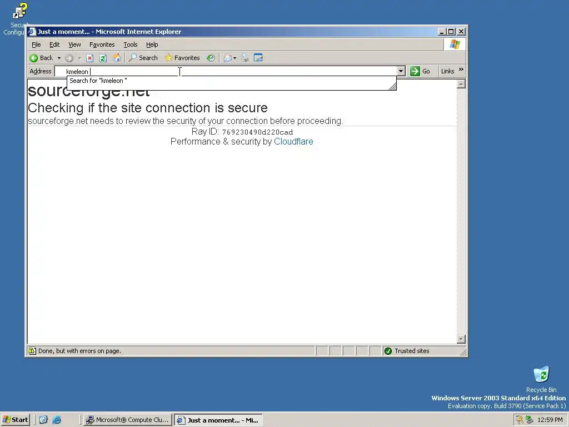The image size is (569, 427).
Task: Launch Internet Explorer from quick launch
Action: [x=57, y=420]
